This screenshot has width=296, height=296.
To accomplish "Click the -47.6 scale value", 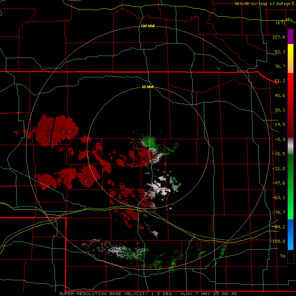I will 279,183.
